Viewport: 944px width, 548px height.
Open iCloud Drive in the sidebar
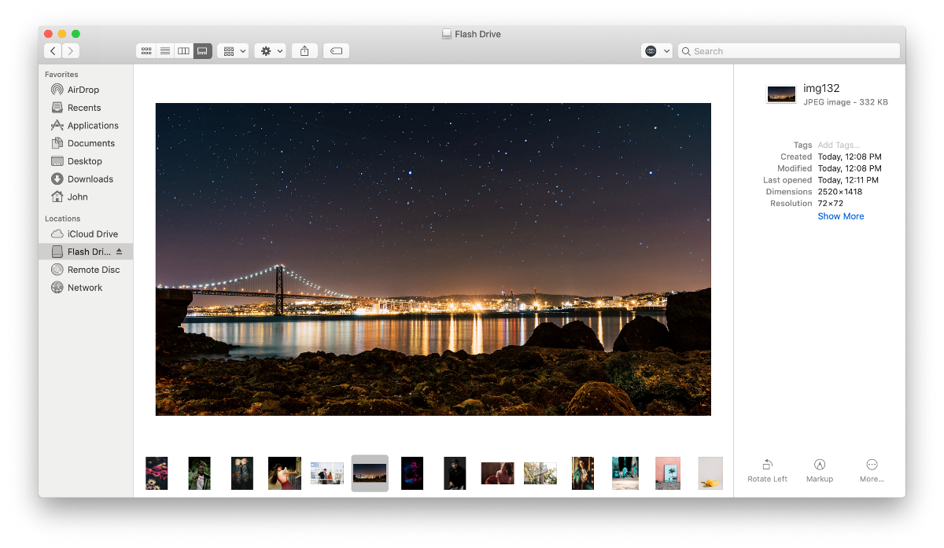86,234
